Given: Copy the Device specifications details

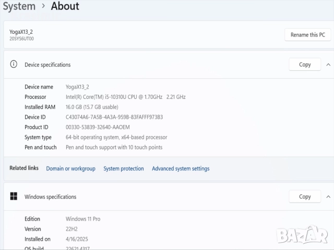Looking at the screenshot, I should (x=305, y=65).
